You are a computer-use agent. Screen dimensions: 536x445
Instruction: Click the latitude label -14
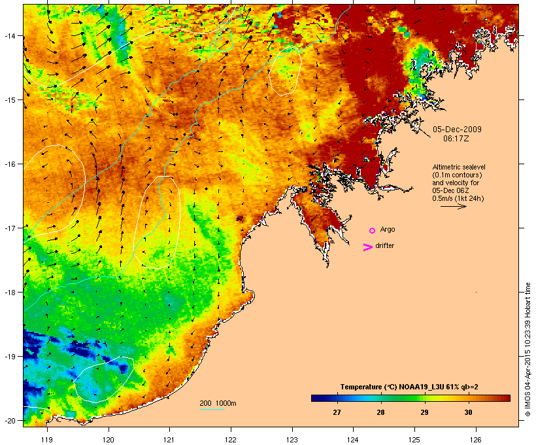click(10, 35)
